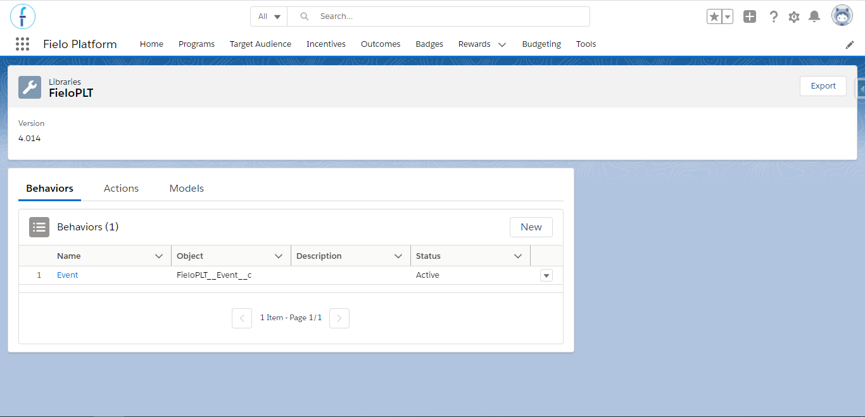Open the App Launcher grid icon
Image resolution: width=865 pixels, height=417 pixels.
tap(22, 44)
